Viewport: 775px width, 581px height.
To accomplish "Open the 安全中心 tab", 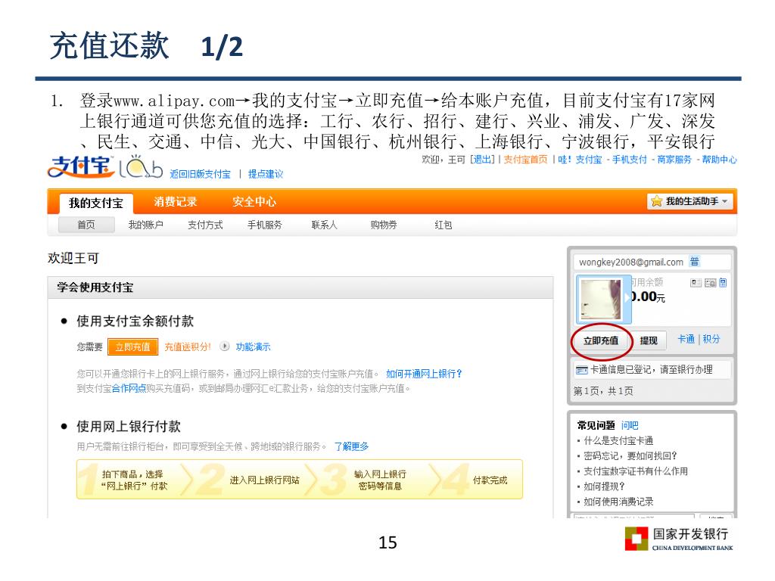I will (x=254, y=201).
